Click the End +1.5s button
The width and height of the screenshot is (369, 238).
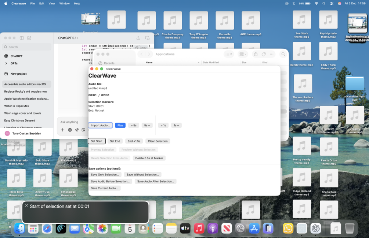[134, 141]
